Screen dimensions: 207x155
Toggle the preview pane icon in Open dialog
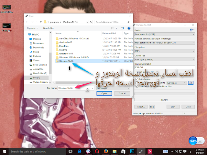(x=122, y=28)
